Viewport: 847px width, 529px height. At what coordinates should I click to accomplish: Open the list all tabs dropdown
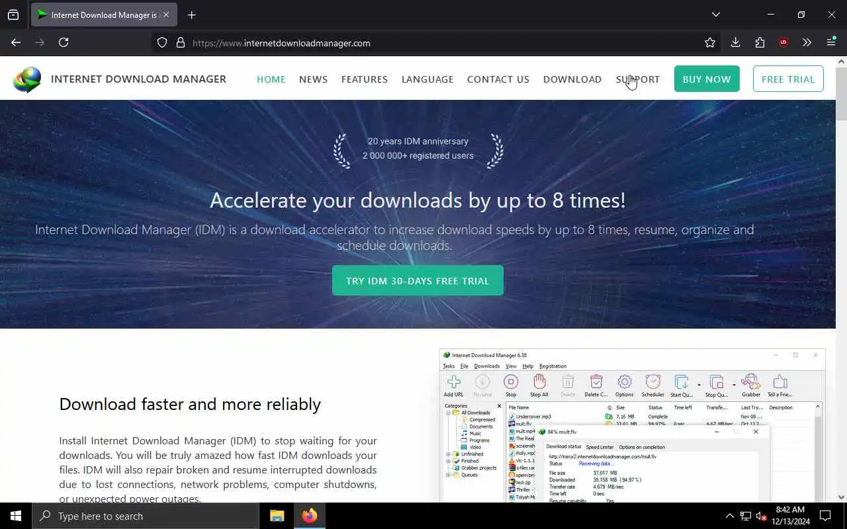coord(715,15)
